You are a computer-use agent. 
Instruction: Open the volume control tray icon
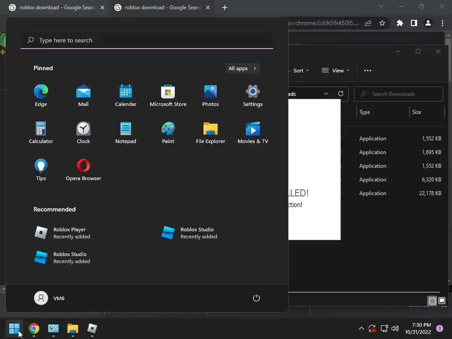click(x=395, y=328)
